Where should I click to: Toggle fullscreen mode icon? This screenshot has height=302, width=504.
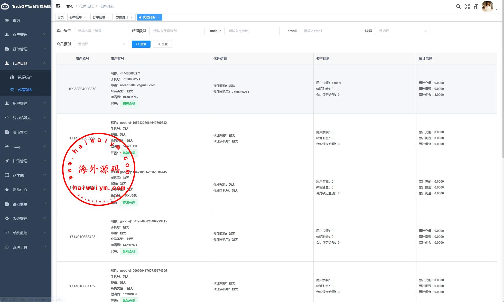tap(467, 6)
